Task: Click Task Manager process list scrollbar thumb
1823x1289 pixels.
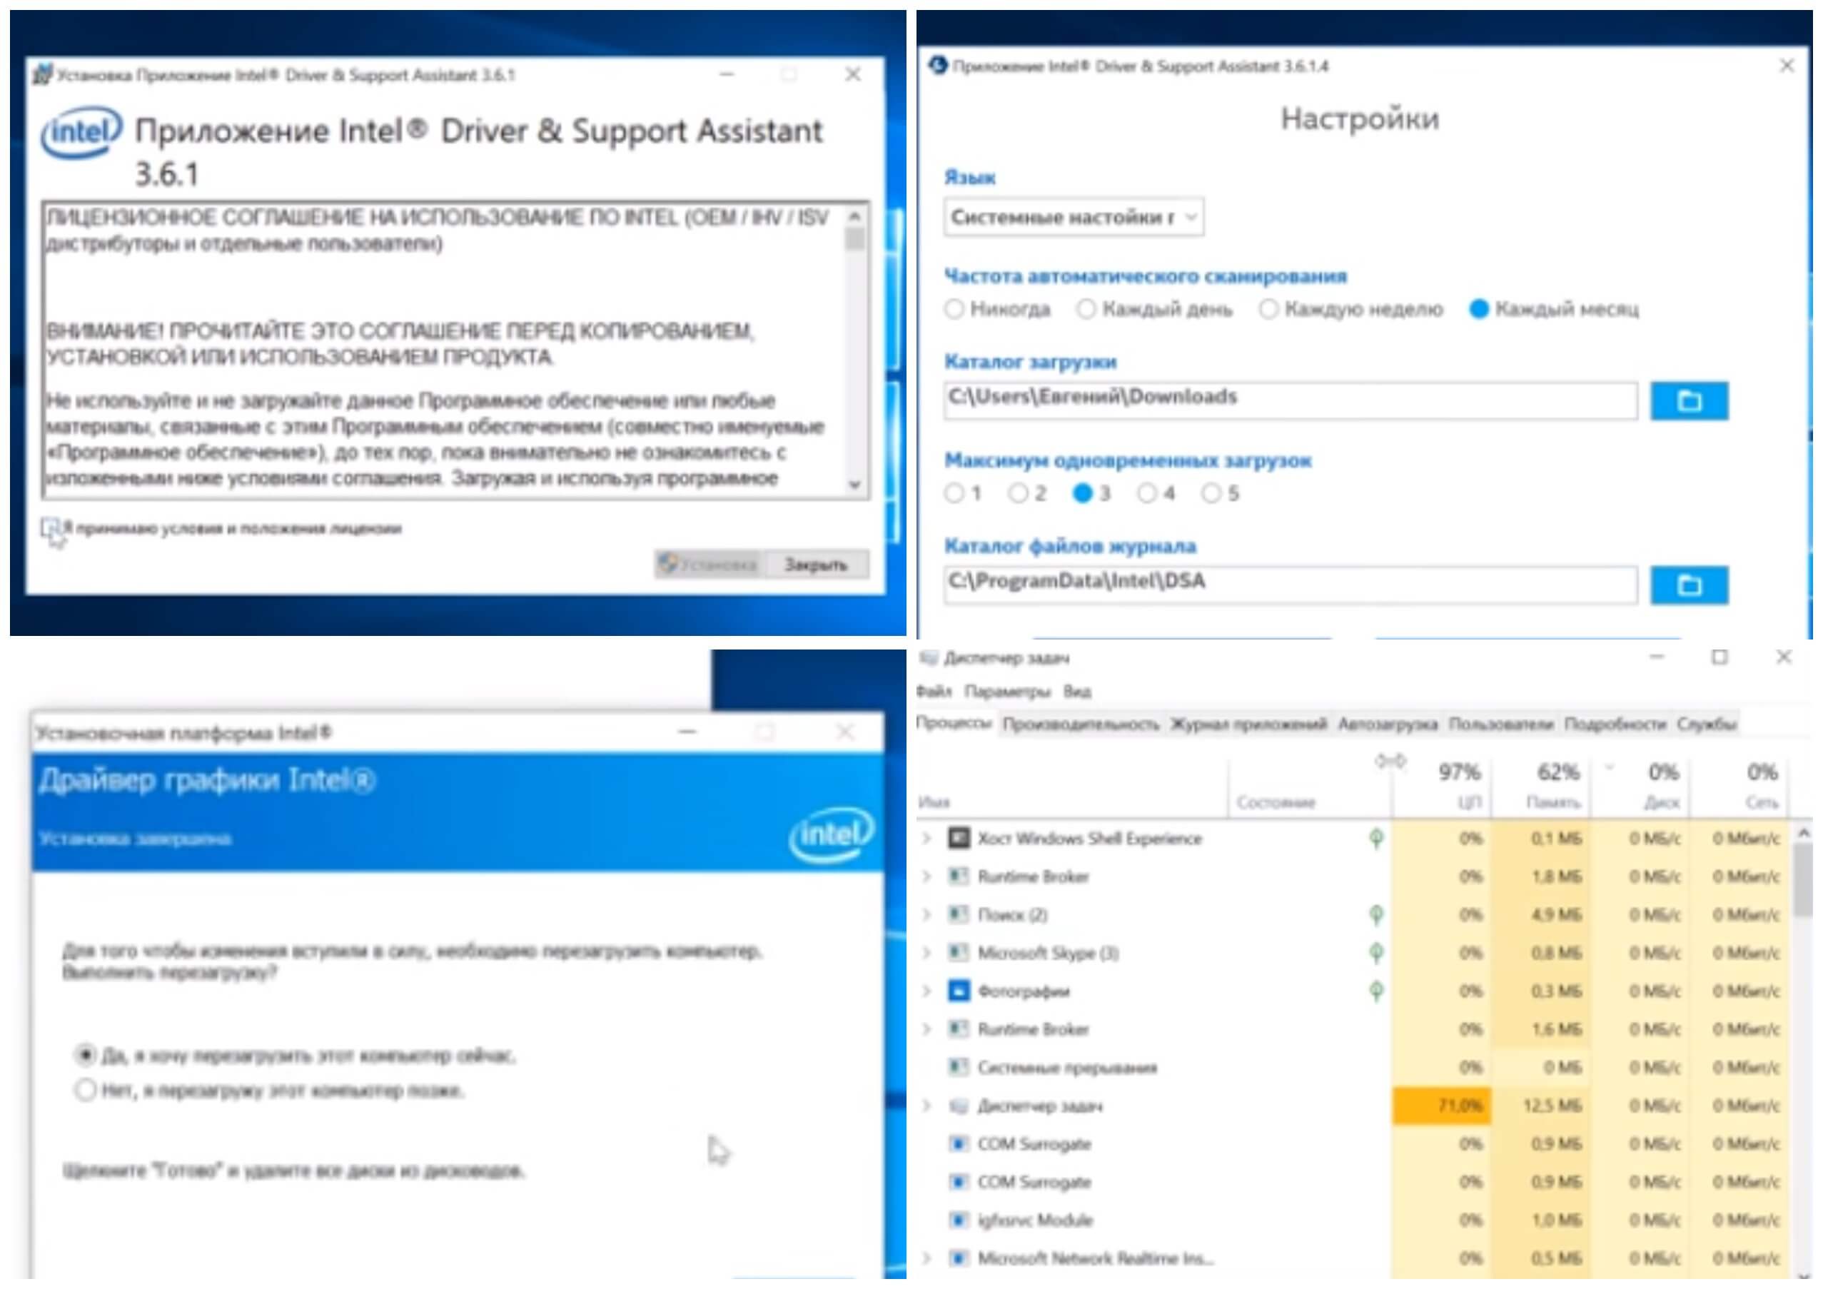Action: point(1803,879)
